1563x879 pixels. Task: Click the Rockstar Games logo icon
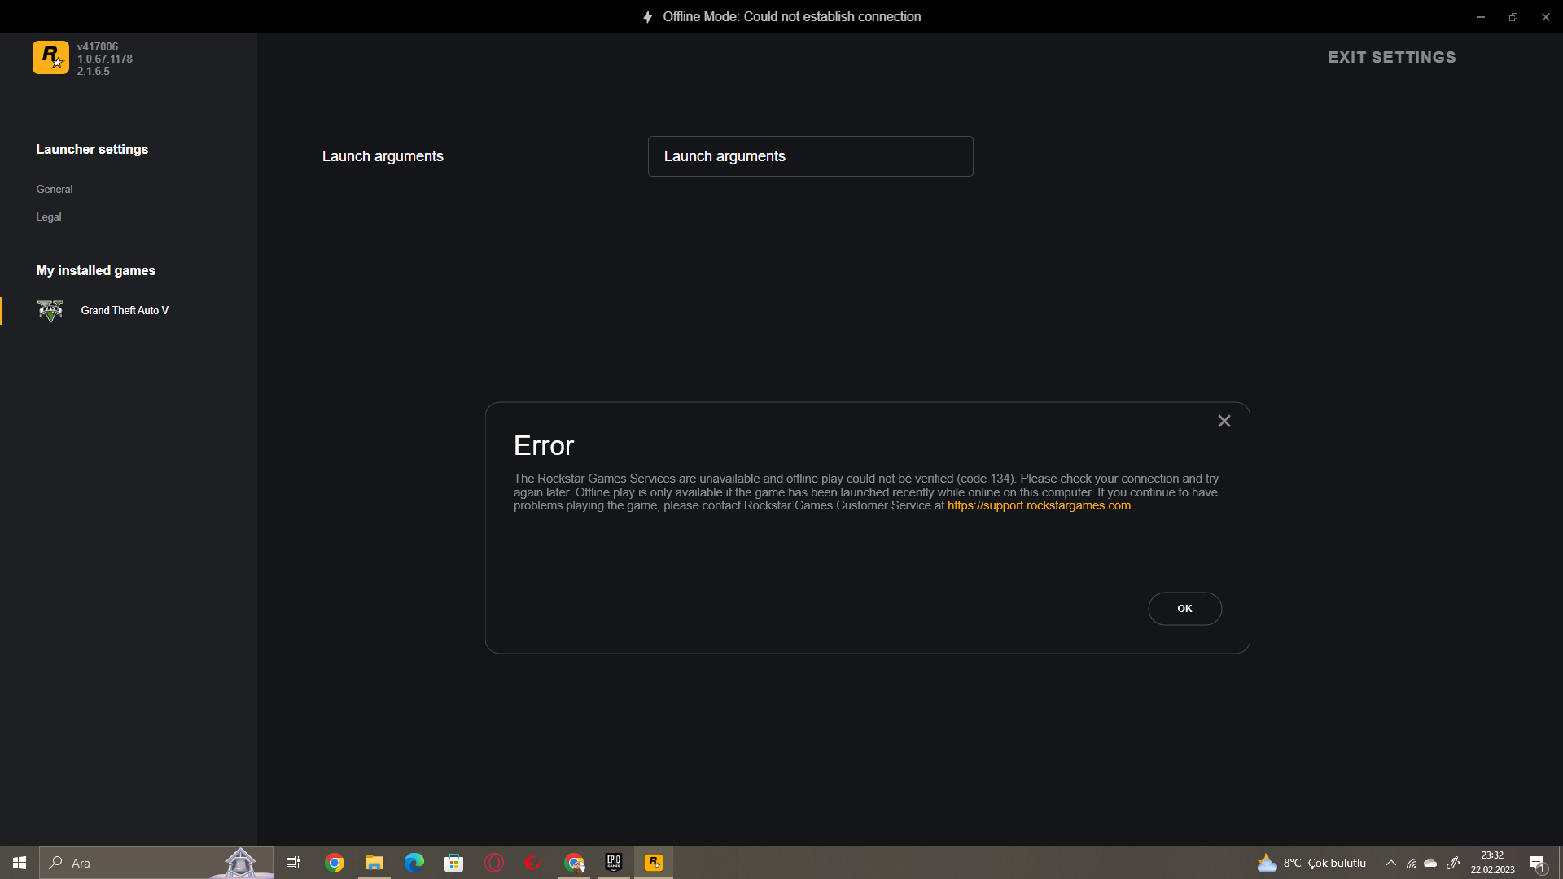coord(50,58)
